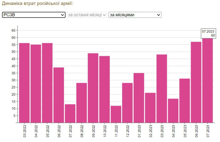Select the 07.2022 bar
The image size is (220, 142).
tap(70, 114)
